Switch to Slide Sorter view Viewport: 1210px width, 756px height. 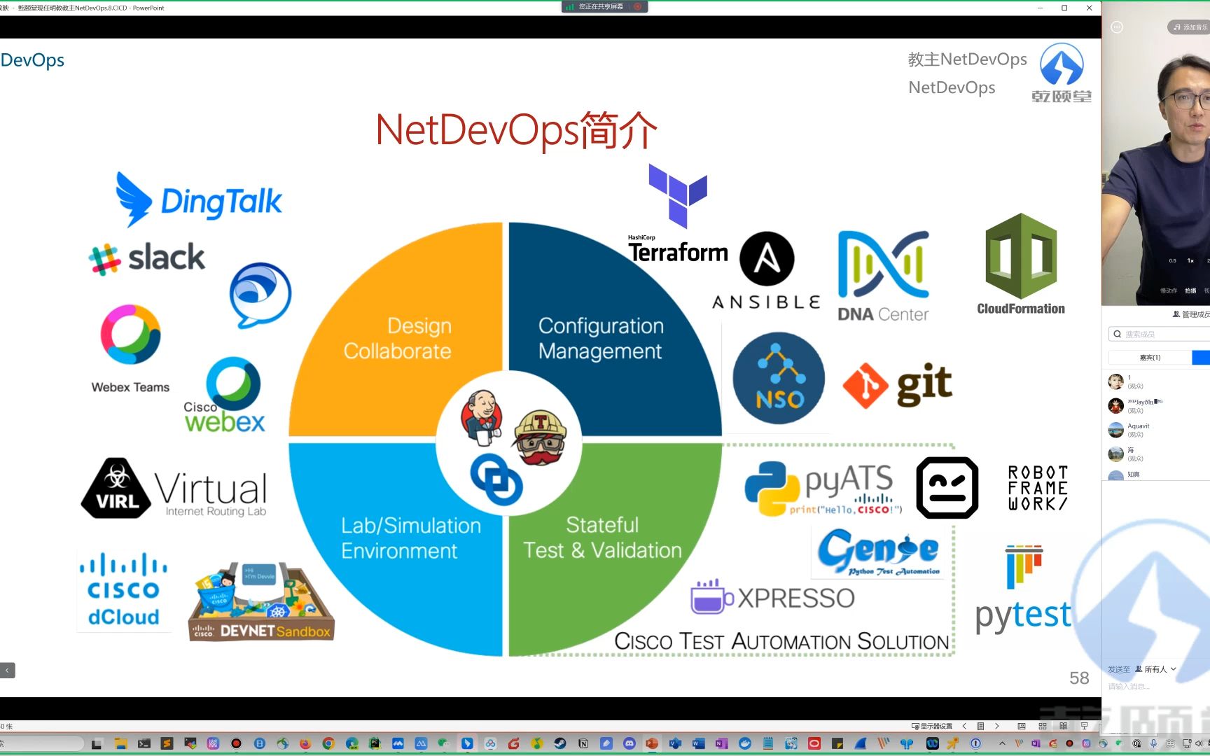coord(1043,726)
